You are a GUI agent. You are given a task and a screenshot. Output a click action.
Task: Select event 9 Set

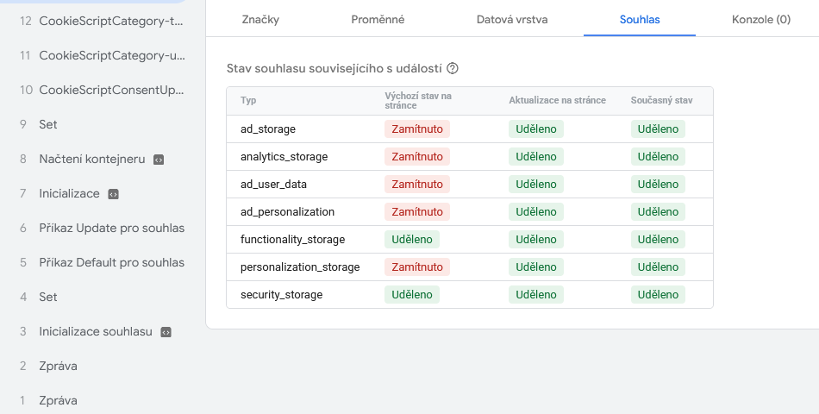point(103,124)
